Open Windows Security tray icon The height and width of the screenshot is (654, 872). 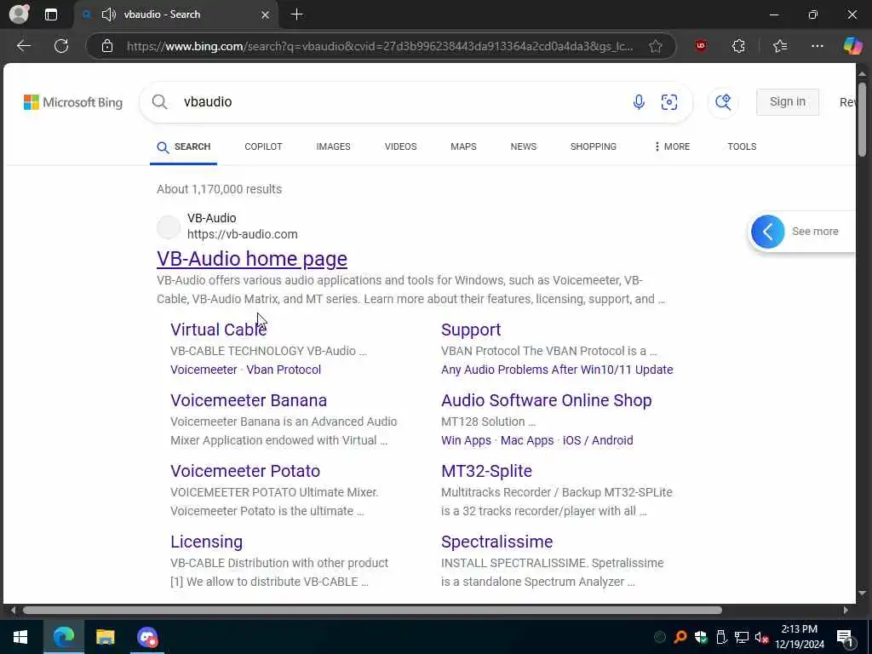(701, 637)
